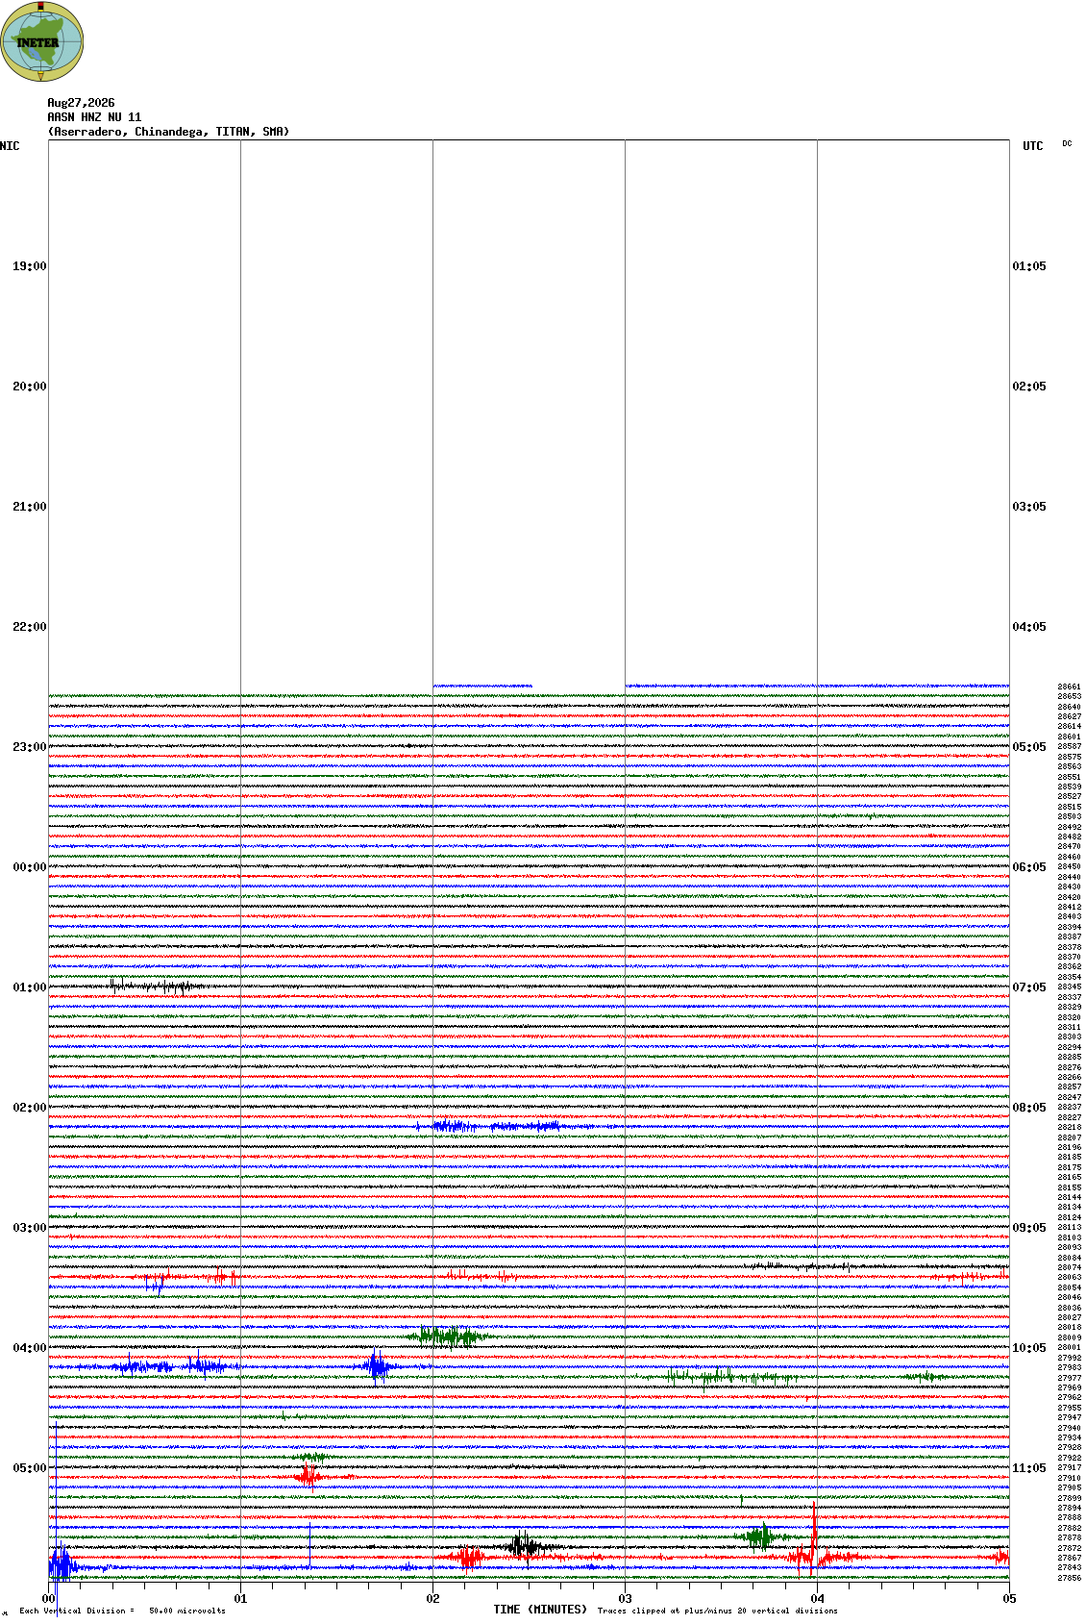Viewport: 1086px width, 1624px height.
Task: Click the "05" minute tick label
Action: (x=1009, y=1599)
